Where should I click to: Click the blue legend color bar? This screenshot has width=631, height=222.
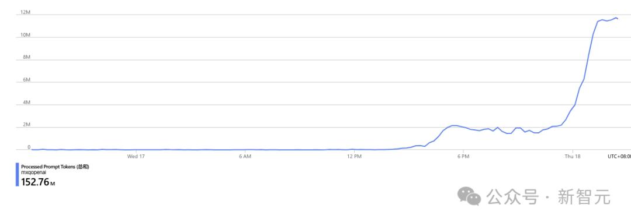click(x=18, y=175)
